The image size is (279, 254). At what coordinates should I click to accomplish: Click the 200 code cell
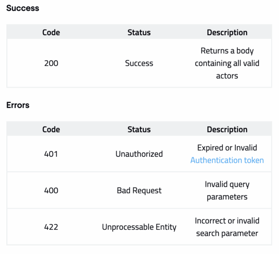[51, 63]
